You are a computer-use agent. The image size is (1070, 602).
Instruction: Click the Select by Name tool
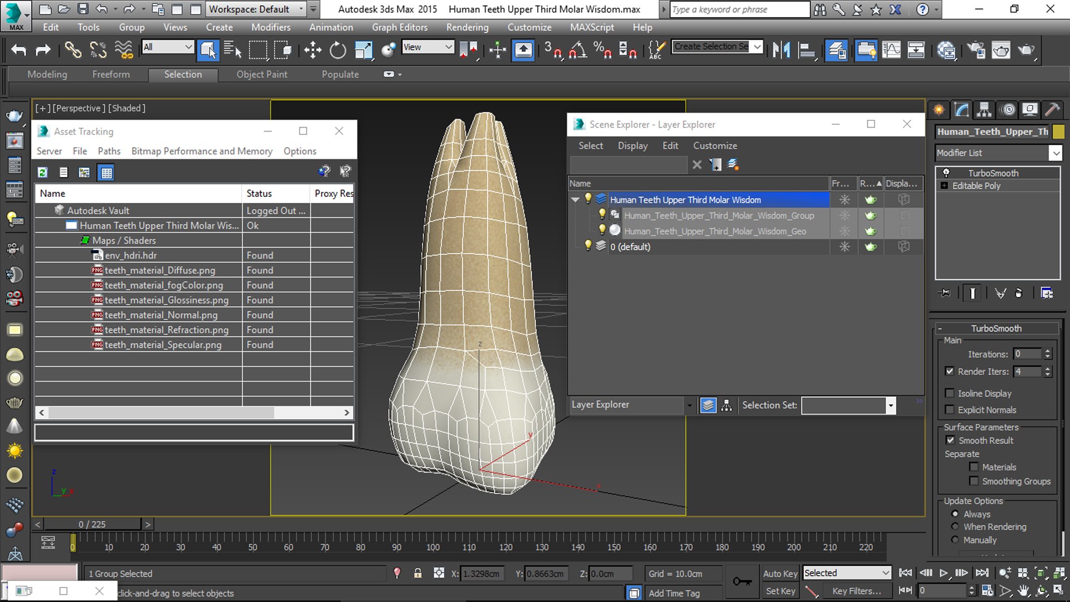tap(233, 50)
